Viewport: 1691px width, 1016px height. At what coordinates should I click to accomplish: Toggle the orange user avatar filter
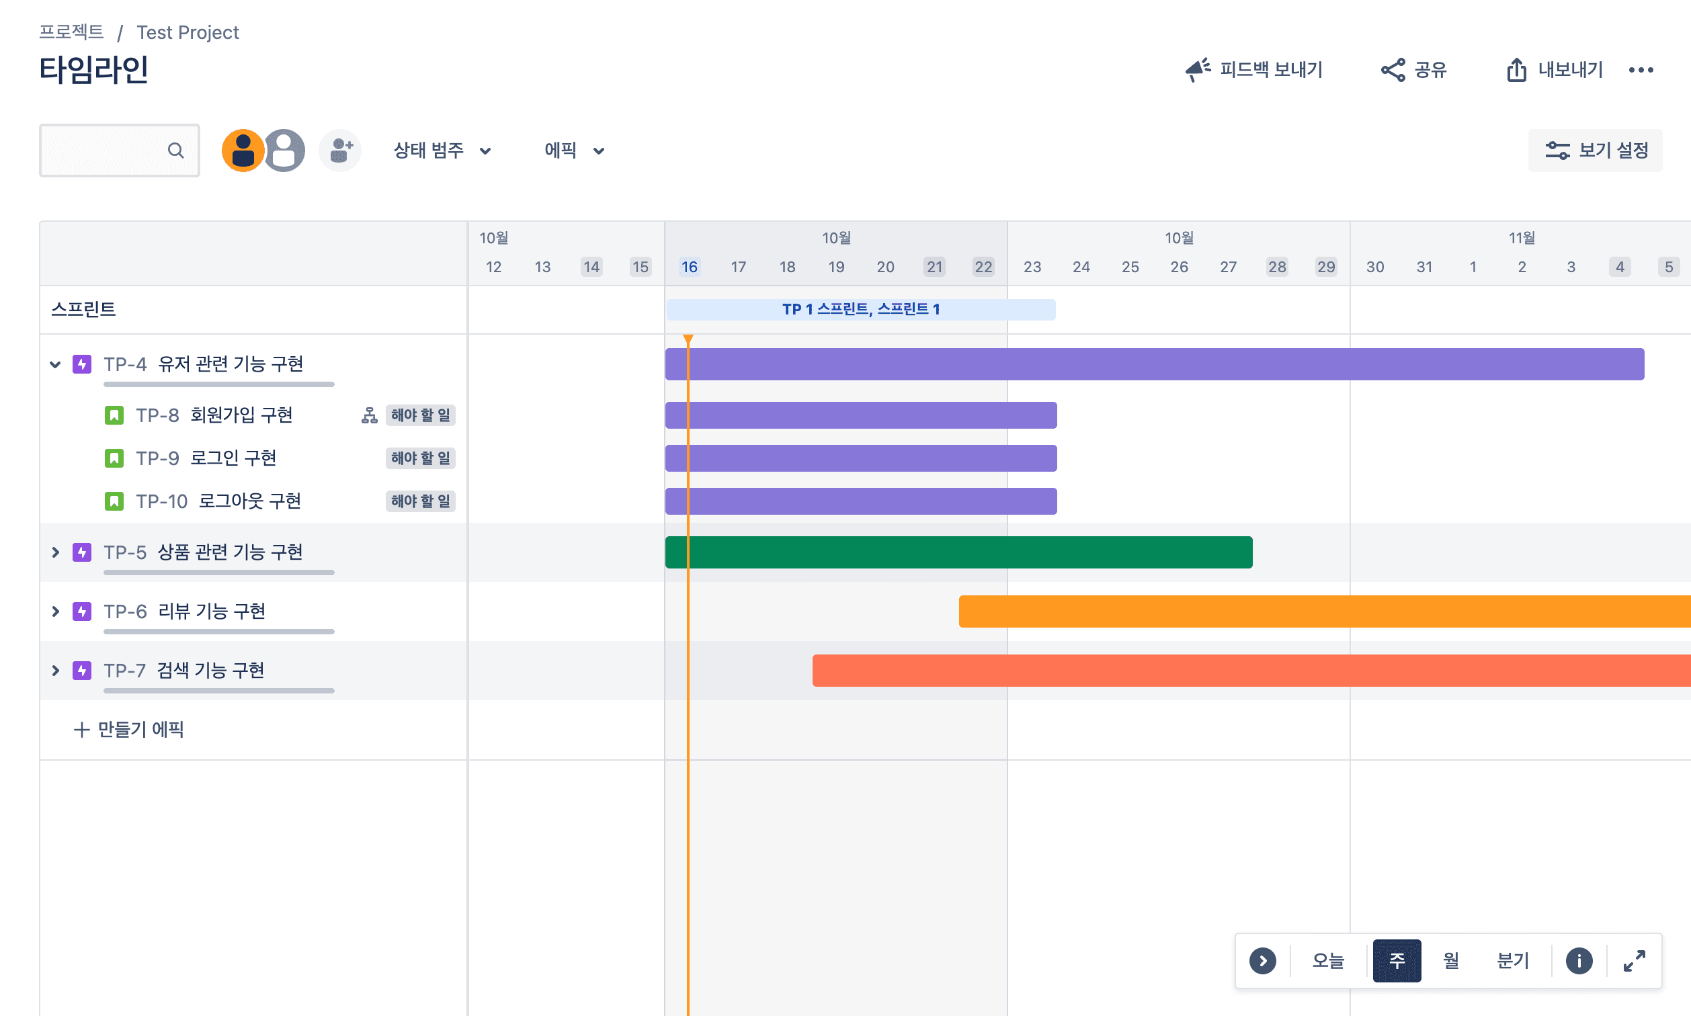(x=242, y=150)
